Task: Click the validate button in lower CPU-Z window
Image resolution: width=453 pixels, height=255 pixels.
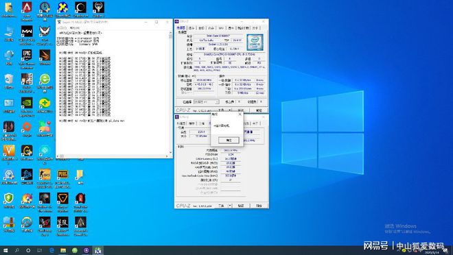Action: pyautogui.click(x=241, y=206)
